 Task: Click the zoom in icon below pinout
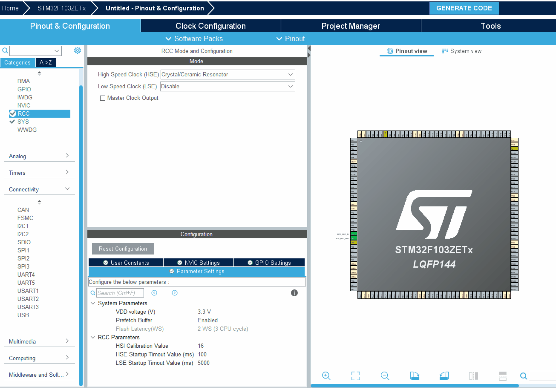pyautogui.click(x=326, y=376)
